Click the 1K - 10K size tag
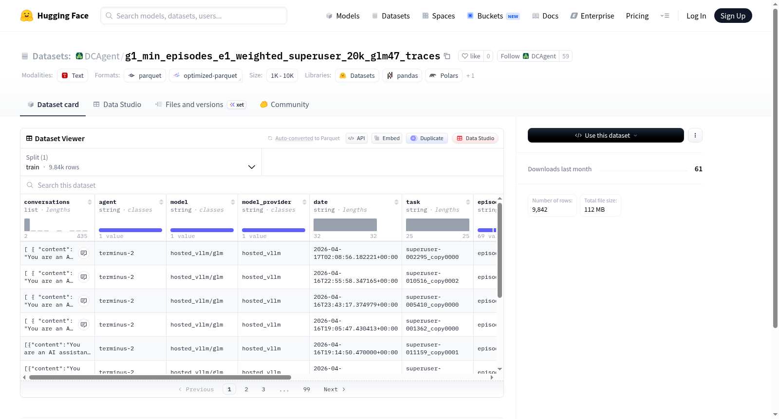The image size is (779, 419). [x=282, y=75]
